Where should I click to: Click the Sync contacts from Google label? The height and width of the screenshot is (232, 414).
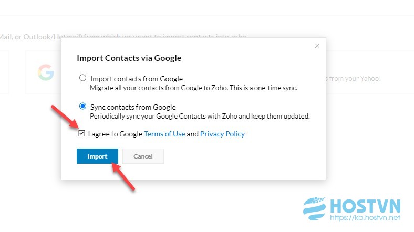tap(133, 107)
